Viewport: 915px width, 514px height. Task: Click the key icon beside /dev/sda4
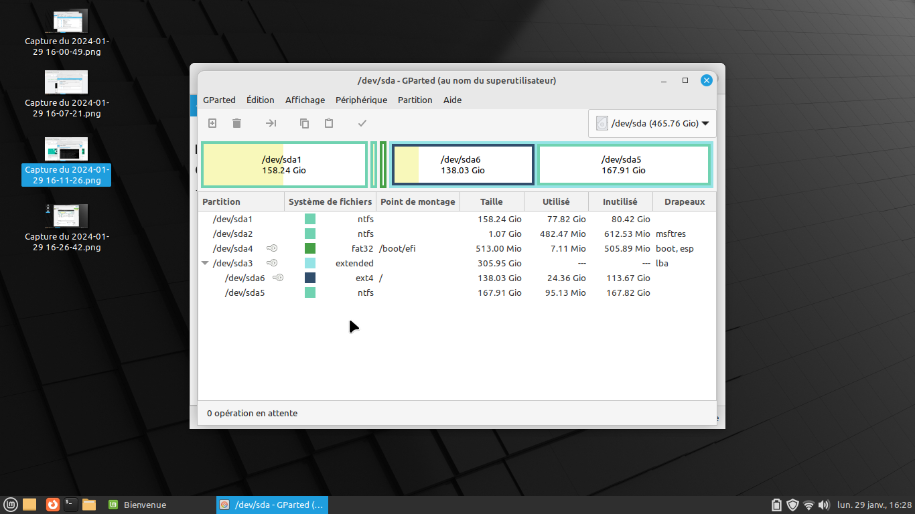[272, 248]
